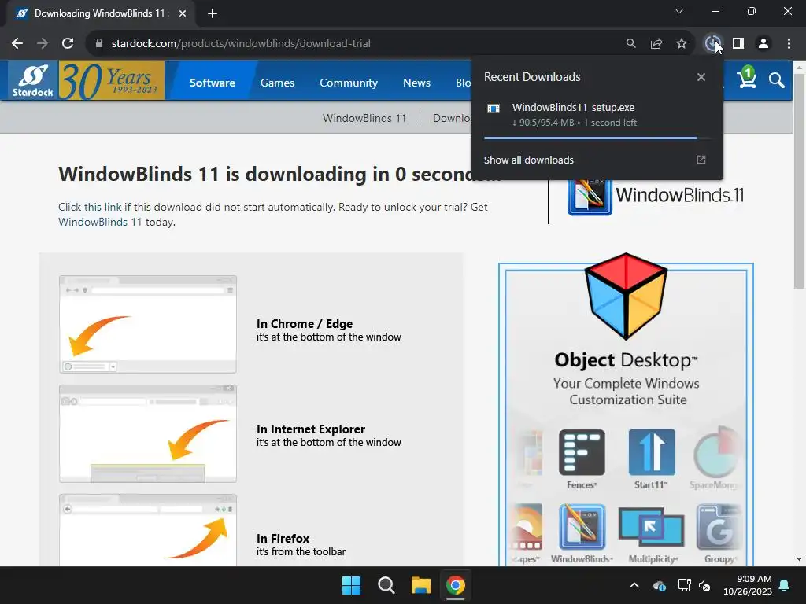
Task: Reload the current Stardock page
Action: coord(68,44)
